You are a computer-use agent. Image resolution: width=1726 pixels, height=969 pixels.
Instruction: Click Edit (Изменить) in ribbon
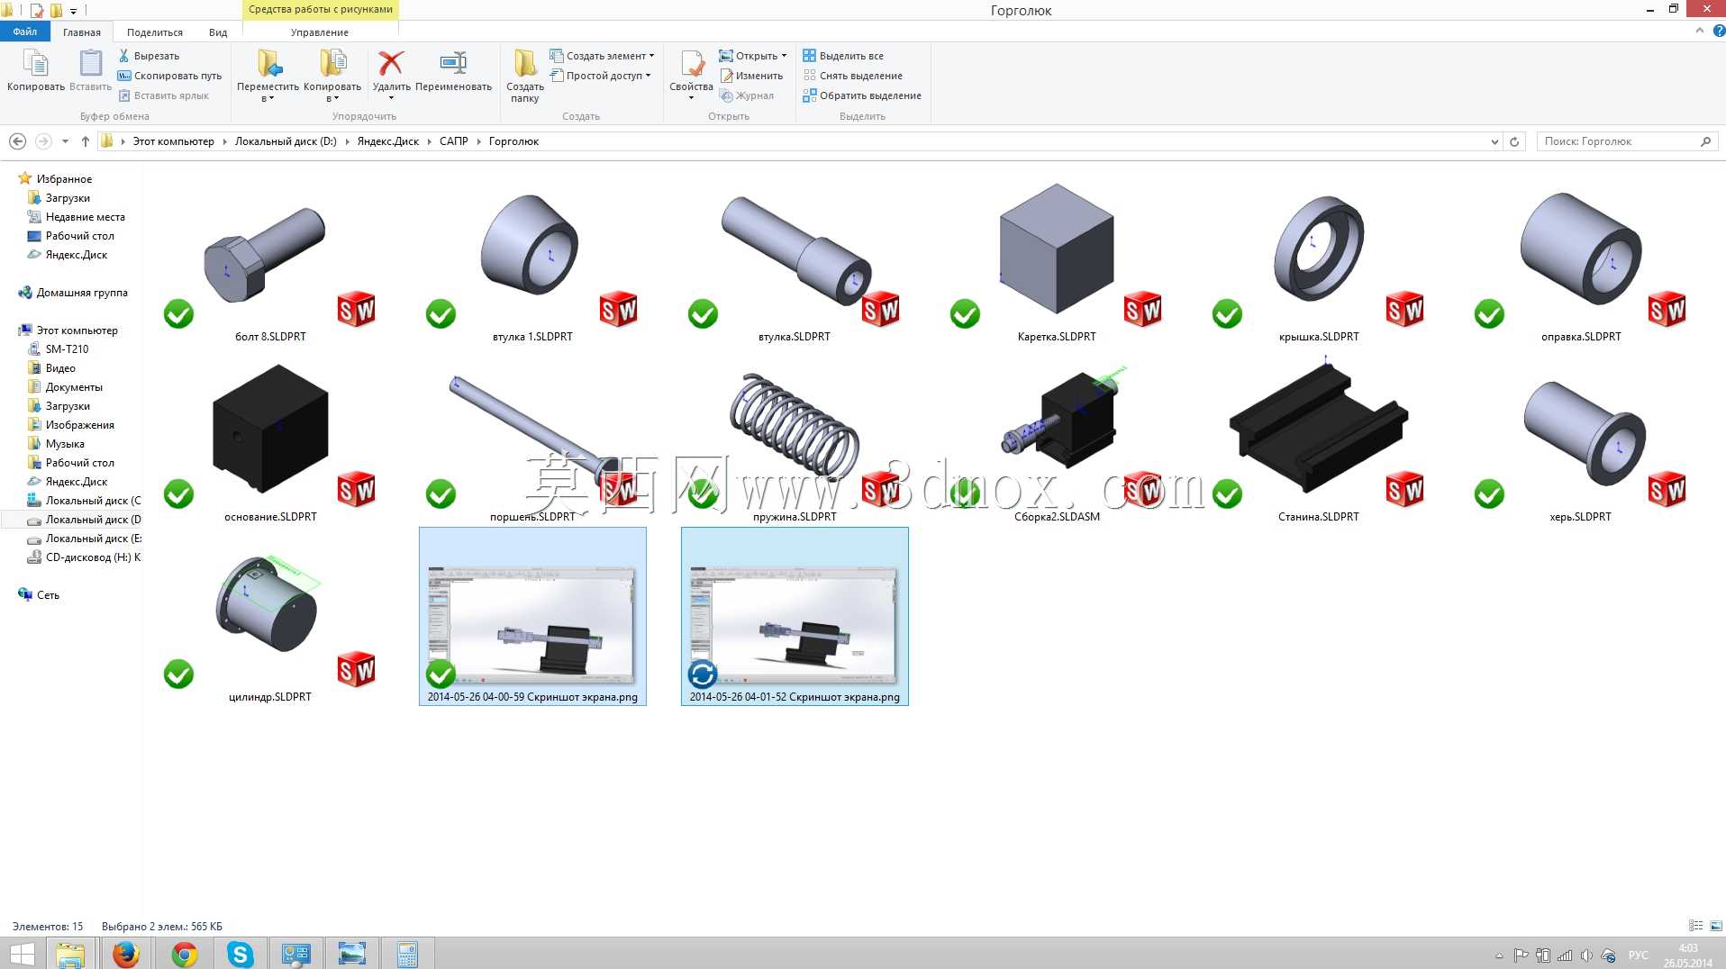coord(751,76)
